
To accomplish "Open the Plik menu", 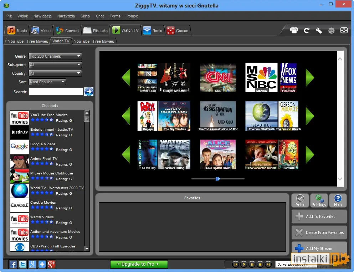I will coord(9,16).
